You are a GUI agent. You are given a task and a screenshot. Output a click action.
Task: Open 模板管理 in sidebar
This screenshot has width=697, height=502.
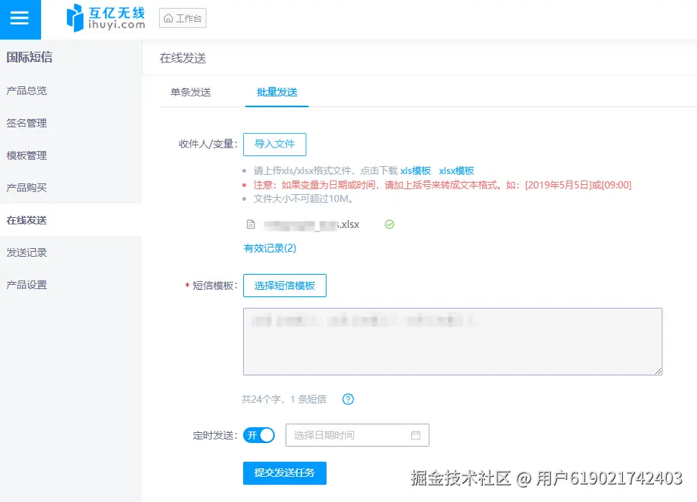(27, 155)
